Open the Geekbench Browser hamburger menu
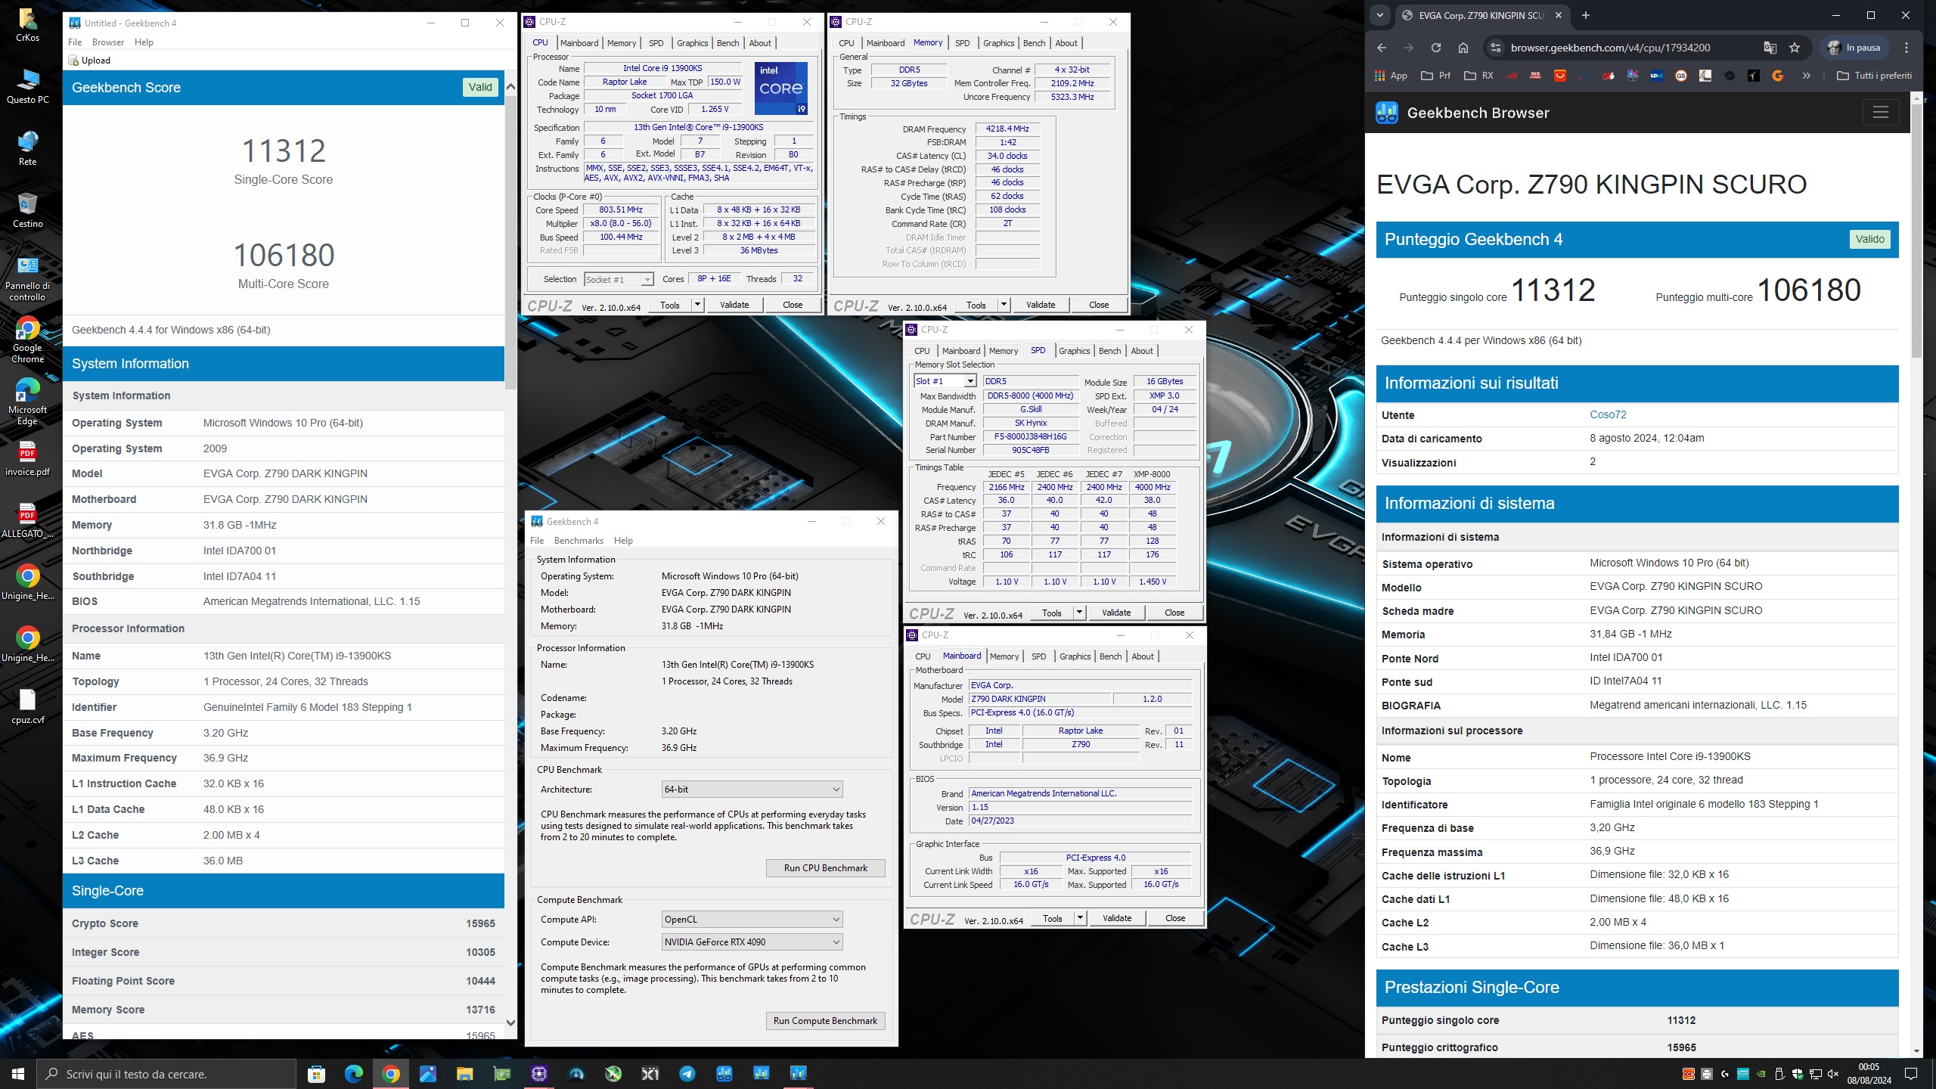Viewport: 1936px width, 1089px height. (x=1881, y=113)
